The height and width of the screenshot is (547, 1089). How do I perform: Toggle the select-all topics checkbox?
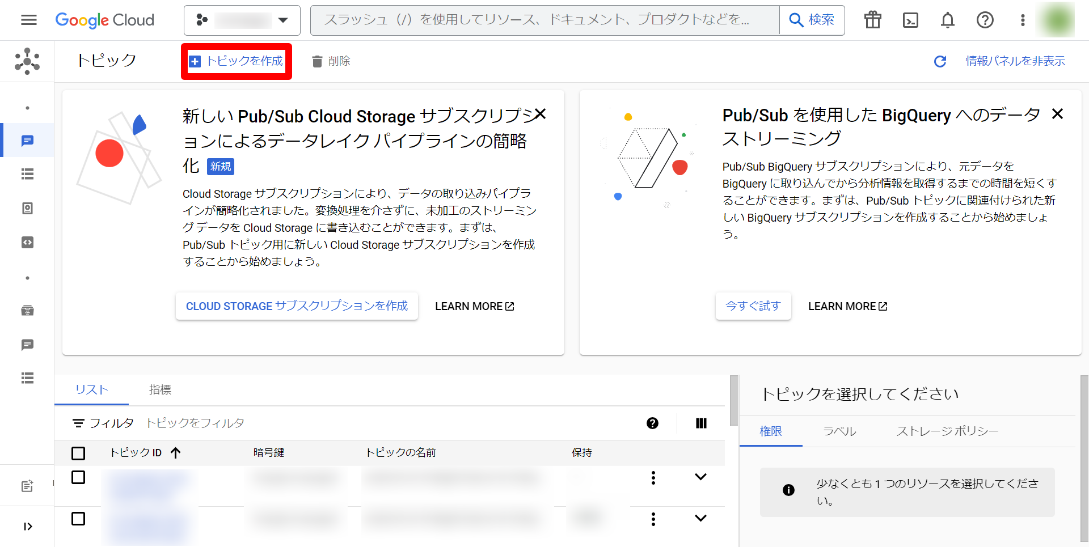[78, 453]
